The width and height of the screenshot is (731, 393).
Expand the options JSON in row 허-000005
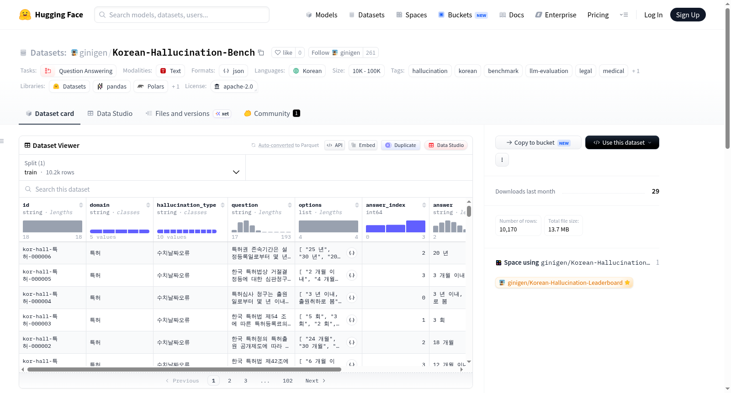tap(352, 275)
